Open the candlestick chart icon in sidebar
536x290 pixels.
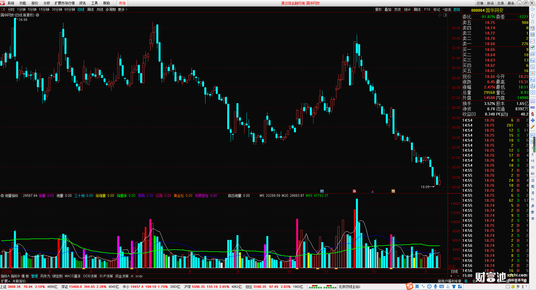tap(532, 48)
